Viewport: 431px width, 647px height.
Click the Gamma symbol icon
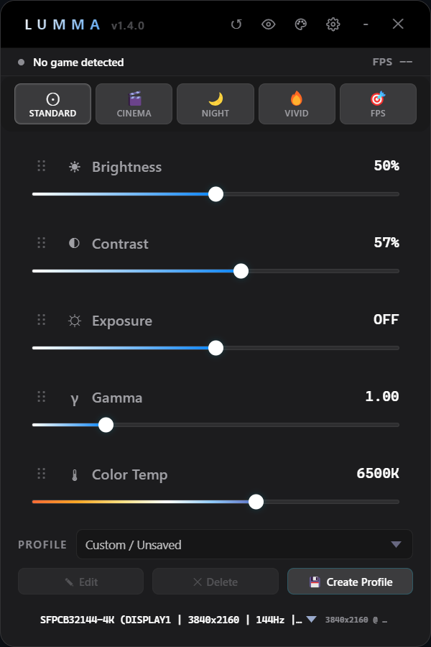[x=74, y=398]
